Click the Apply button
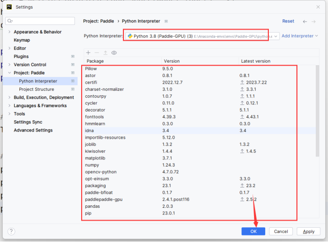328x242 pixels. [309, 231]
